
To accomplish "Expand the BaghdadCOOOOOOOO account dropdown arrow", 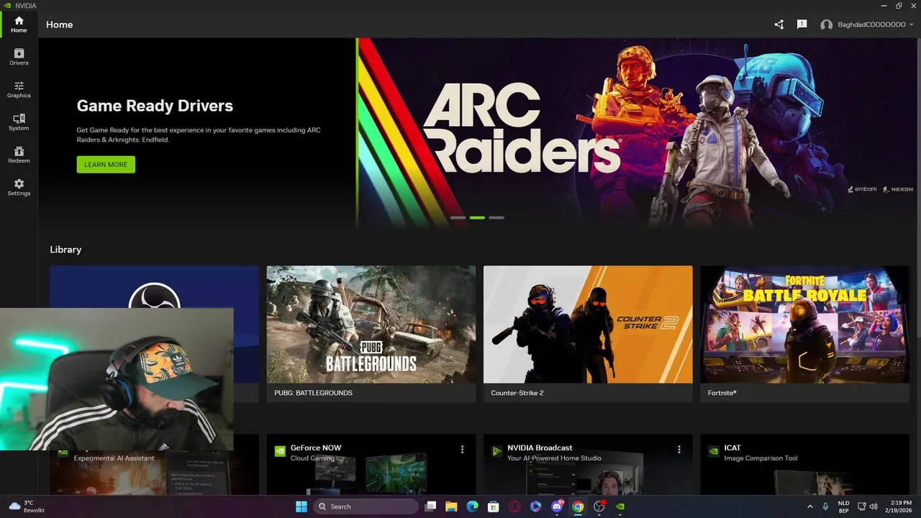I will point(911,24).
